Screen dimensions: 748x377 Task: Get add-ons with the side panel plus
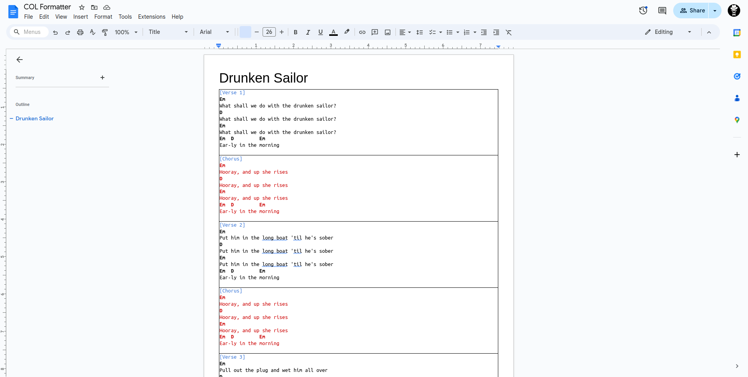(737, 155)
